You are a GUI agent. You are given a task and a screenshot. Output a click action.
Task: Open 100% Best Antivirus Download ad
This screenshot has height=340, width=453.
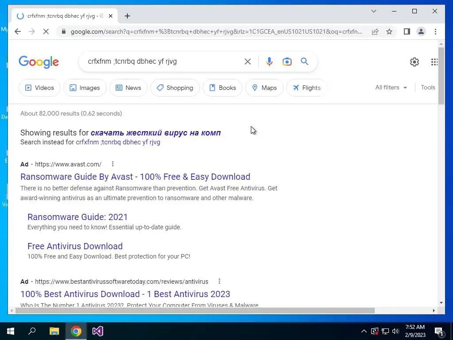click(x=125, y=294)
